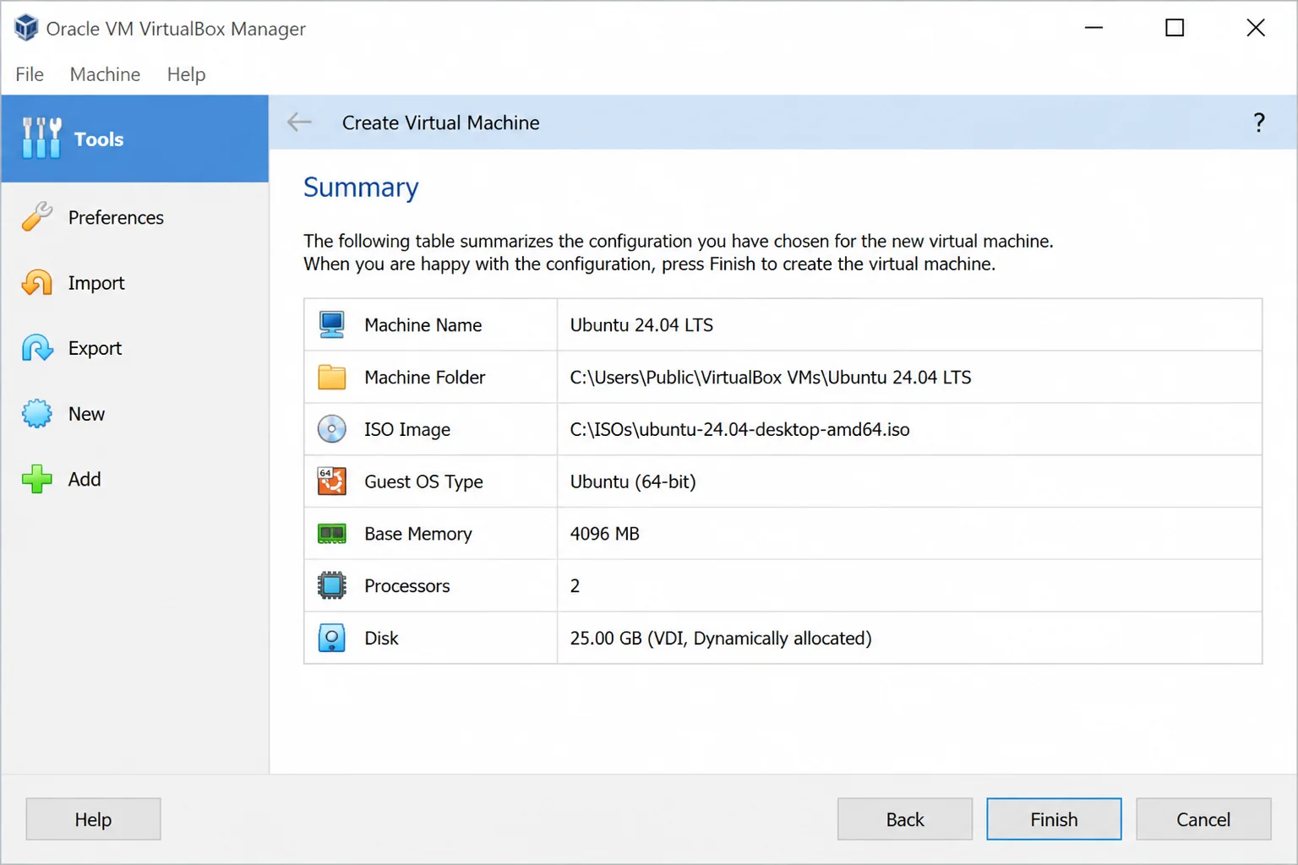1298x865 pixels.
Task: Click the Tools icon in sidebar
Action: click(x=41, y=138)
